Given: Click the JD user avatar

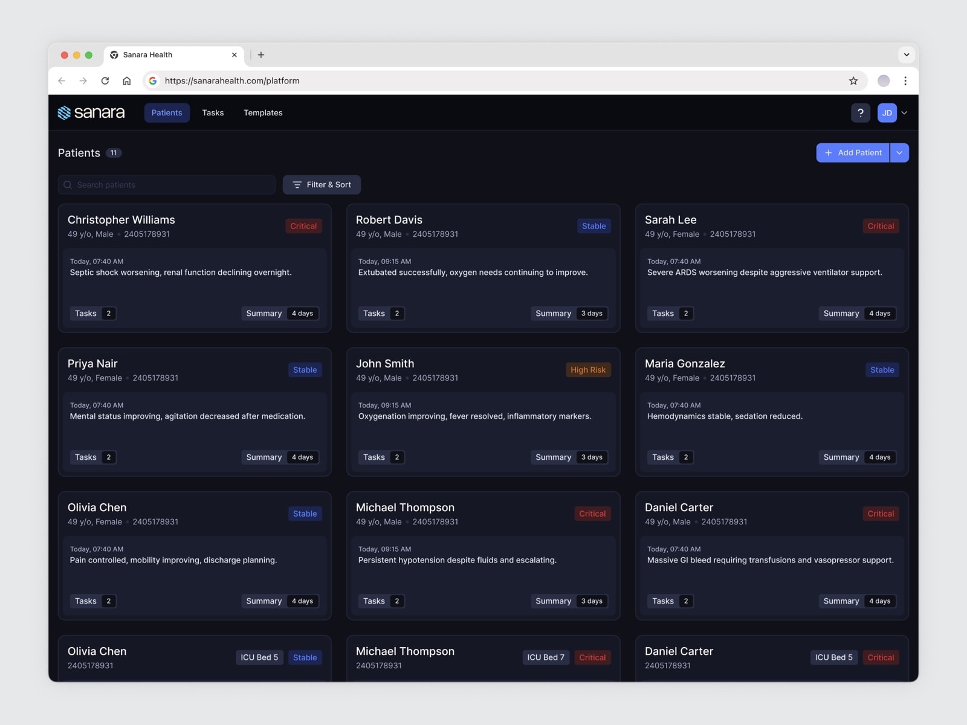Looking at the screenshot, I should click(887, 113).
